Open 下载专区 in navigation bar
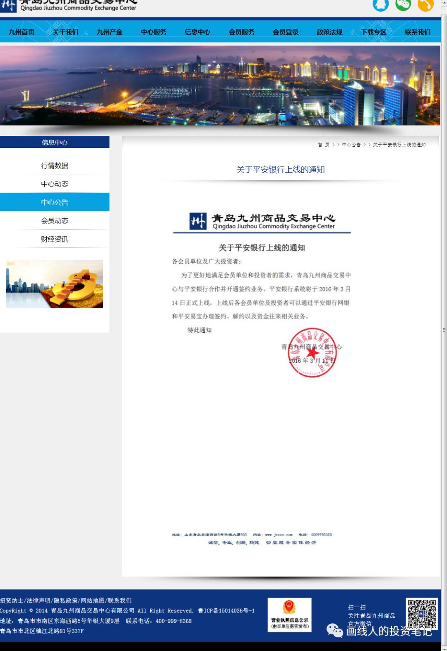This screenshot has height=651, width=447. (373, 32)
